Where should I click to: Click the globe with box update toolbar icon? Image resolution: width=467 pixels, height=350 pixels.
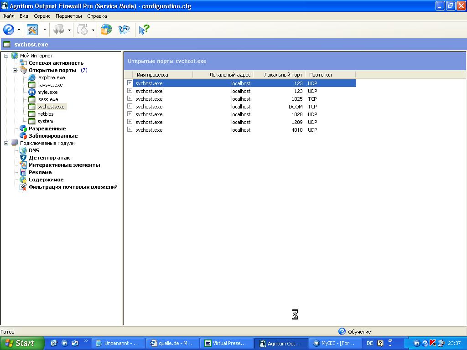[x=106, y=30]
